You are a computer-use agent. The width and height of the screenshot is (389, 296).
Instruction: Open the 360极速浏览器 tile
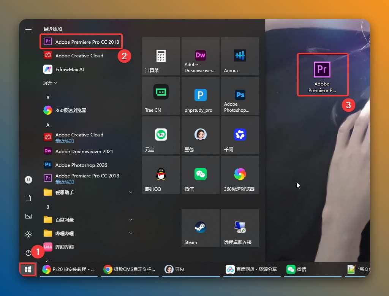coord(240,175)
